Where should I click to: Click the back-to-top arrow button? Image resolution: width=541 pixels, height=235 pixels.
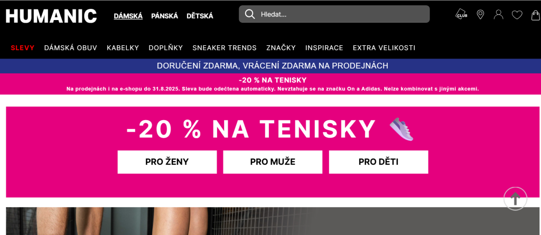(x=515, y=199)
